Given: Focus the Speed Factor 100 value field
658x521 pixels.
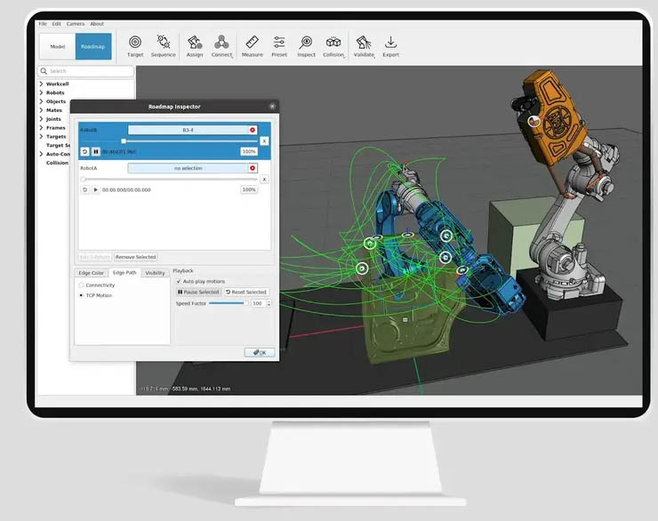Looking at the screenshot, I should pos(258,303).
